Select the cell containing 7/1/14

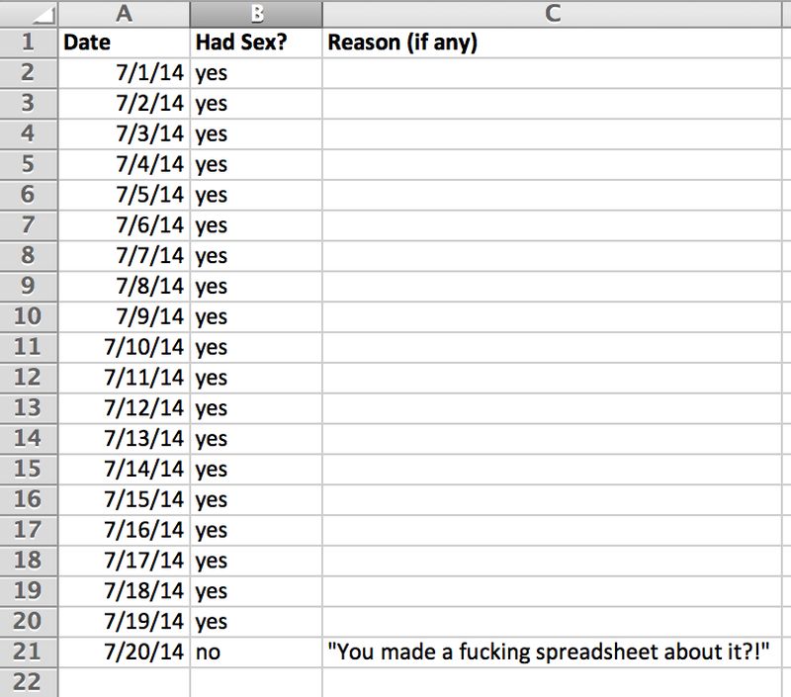[123, 72]
